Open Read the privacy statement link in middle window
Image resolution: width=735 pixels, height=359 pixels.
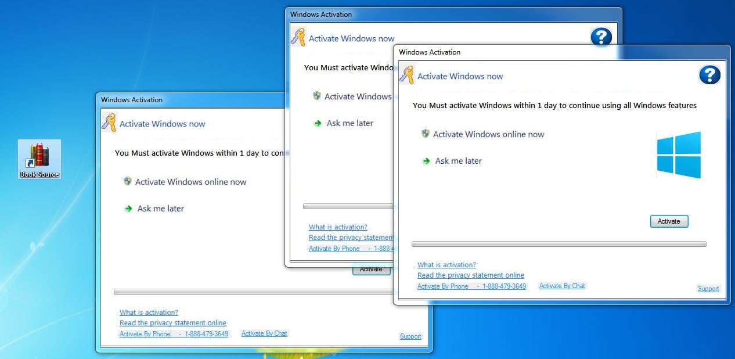(351, 238)
